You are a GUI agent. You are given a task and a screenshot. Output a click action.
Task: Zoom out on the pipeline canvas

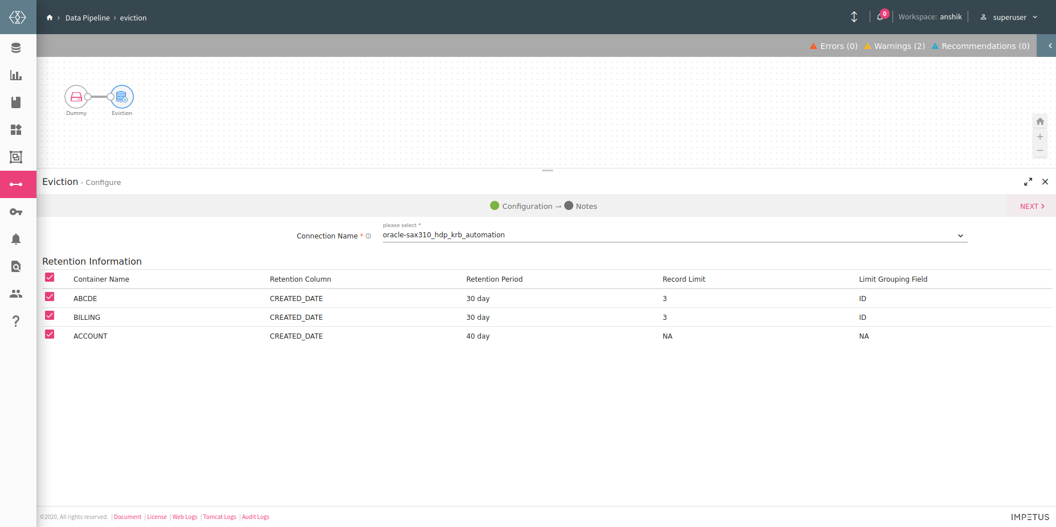coord(1040,151)
